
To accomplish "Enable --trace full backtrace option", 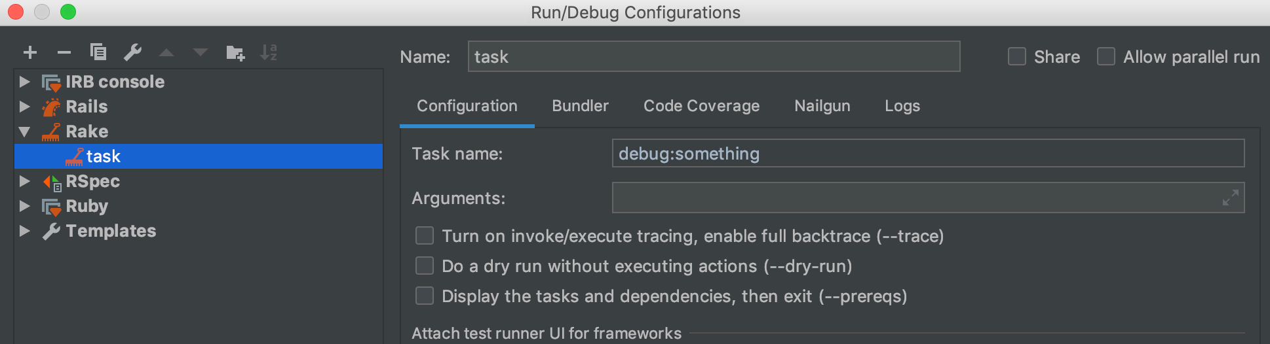I will (425, 235).
